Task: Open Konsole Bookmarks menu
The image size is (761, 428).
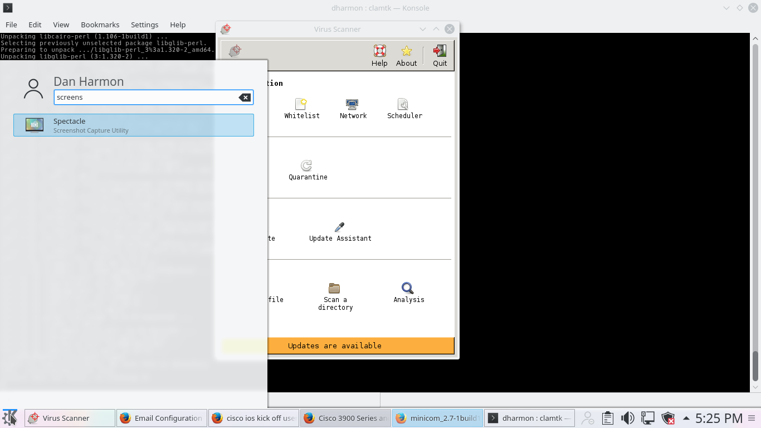Action: 100,25
